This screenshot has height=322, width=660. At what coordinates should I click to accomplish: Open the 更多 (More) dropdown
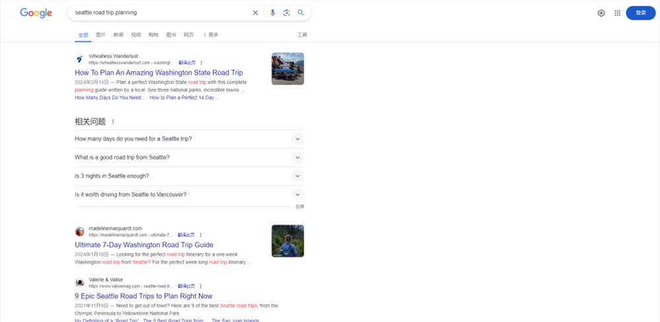tap(211, 35)
